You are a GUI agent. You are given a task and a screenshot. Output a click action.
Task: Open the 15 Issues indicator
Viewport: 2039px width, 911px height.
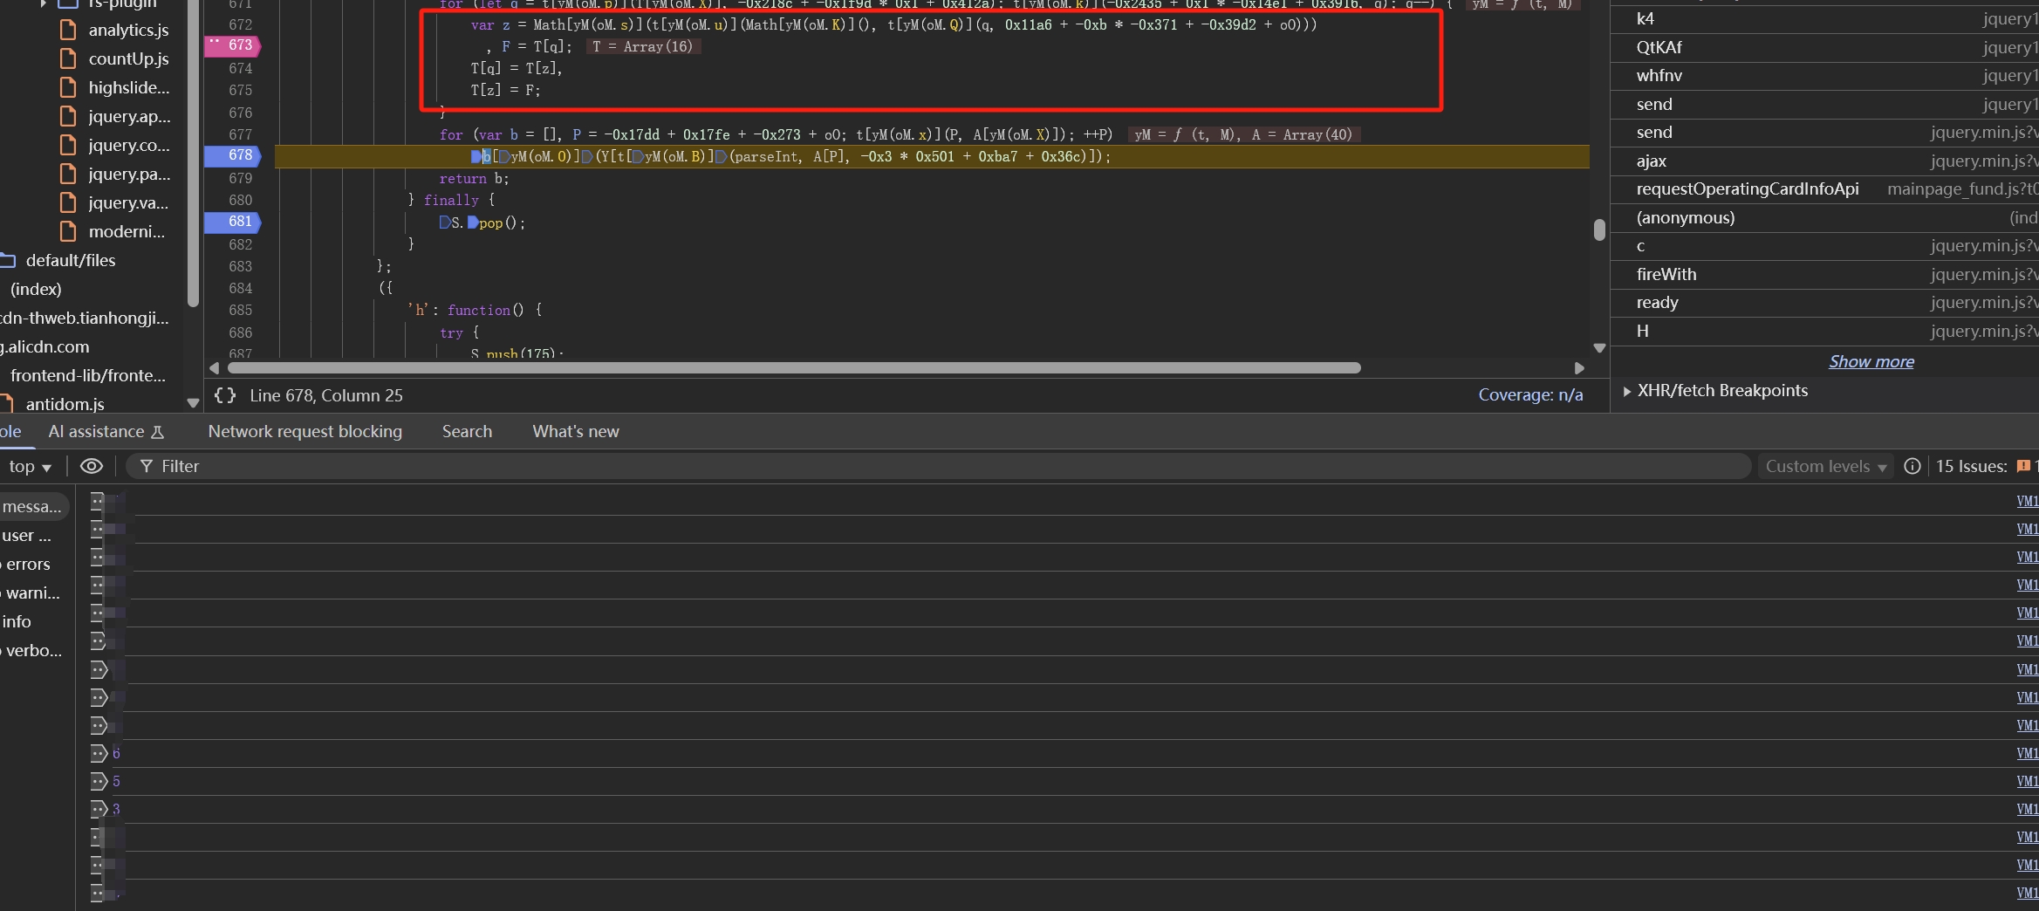pos(1986,466)
